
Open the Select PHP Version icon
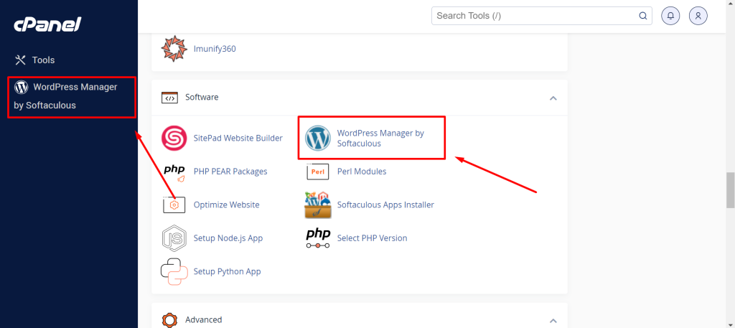(318, 238)
